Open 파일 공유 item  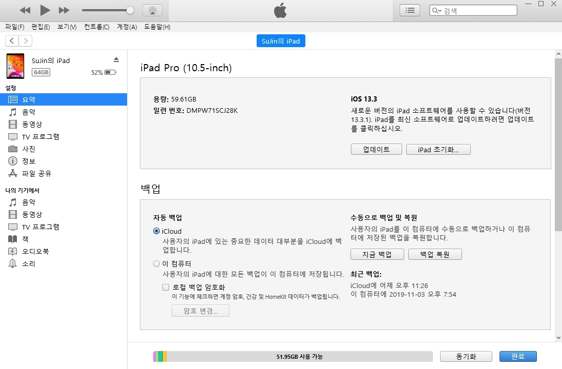tap(64, 174)
